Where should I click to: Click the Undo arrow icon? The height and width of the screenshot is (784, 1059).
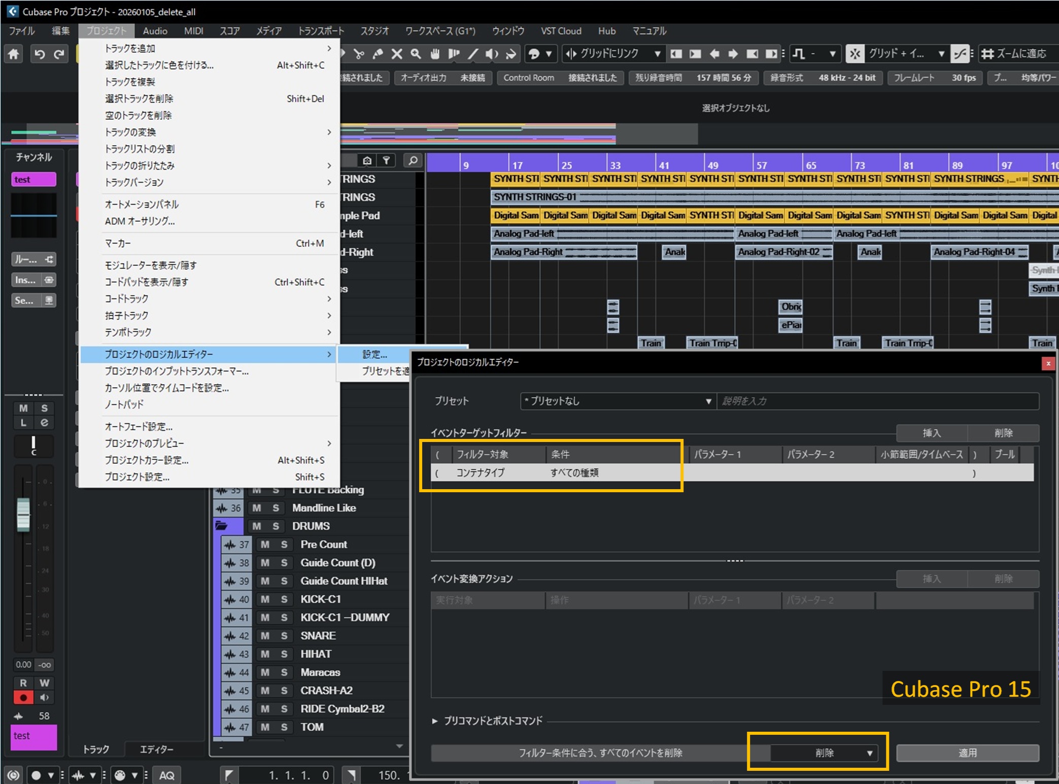(x=40, y=54)
